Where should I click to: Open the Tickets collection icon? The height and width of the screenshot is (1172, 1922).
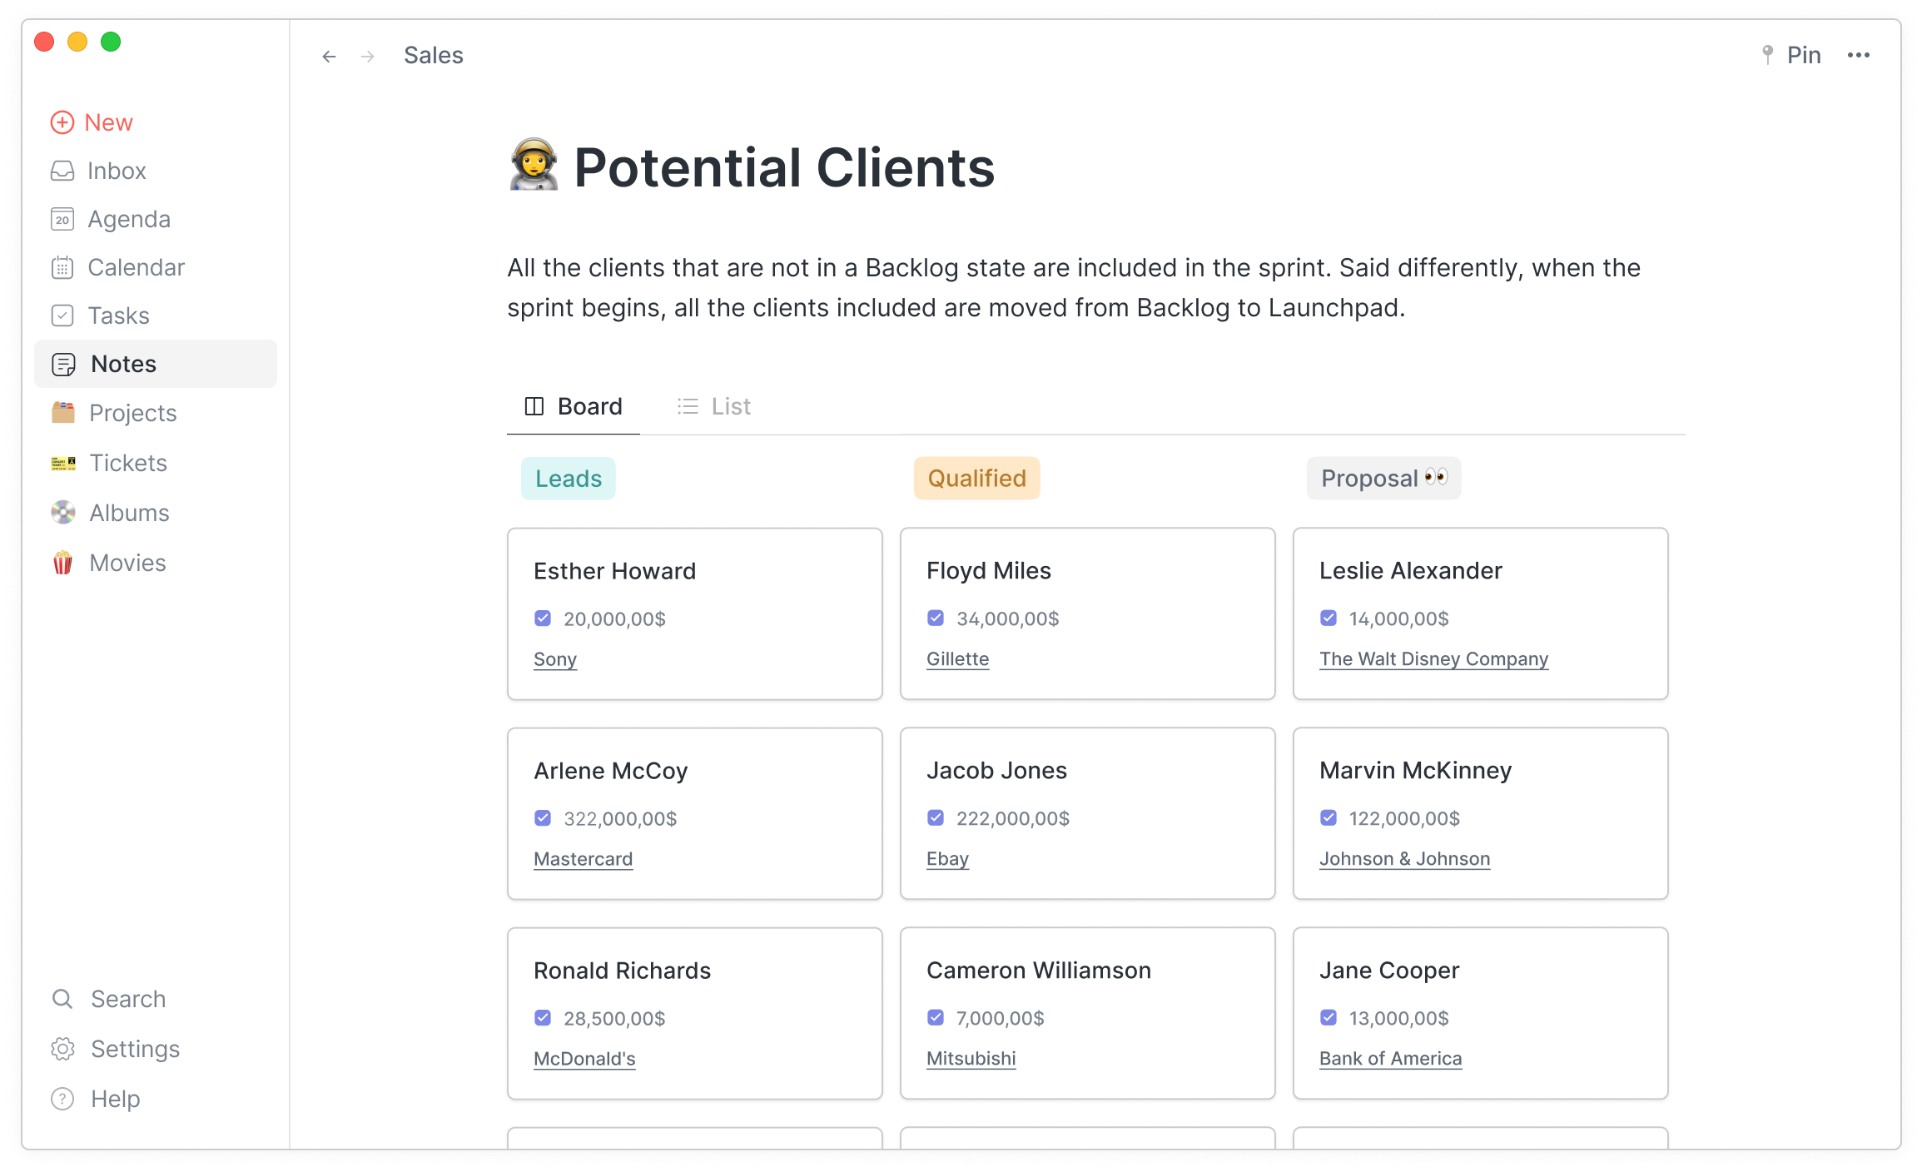pos(63,463)
